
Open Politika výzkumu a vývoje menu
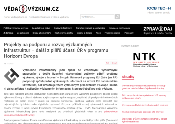click(16, 28)
